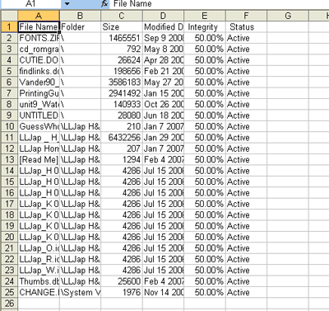This screenshot has height=311, width=329.
Task: Click the Name Box showing A1
Action: pyautogui.click(x=30, y=3)
